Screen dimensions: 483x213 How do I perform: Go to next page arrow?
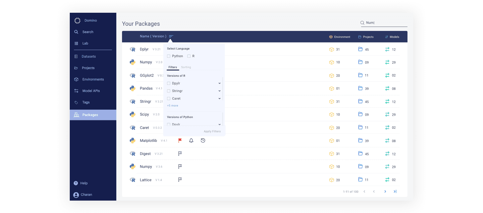pyautogui.click(x=385, y=192)
